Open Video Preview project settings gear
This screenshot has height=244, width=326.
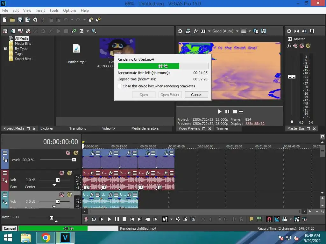180,31
